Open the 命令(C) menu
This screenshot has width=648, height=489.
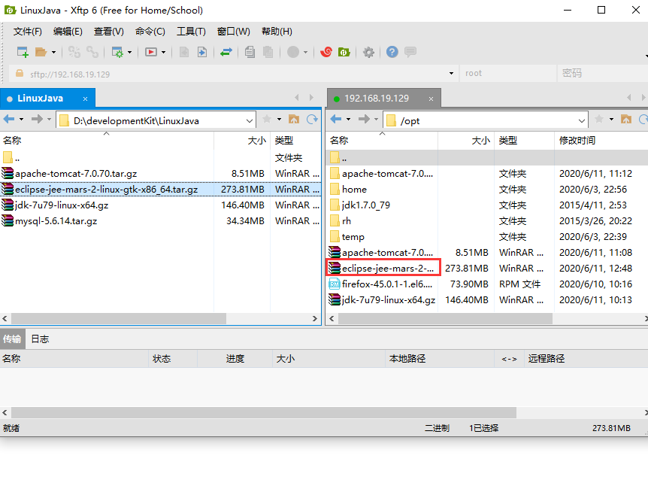(150, 32)
